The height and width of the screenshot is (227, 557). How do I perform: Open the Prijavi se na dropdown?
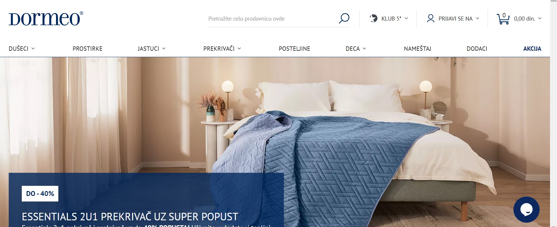(453, 19)
